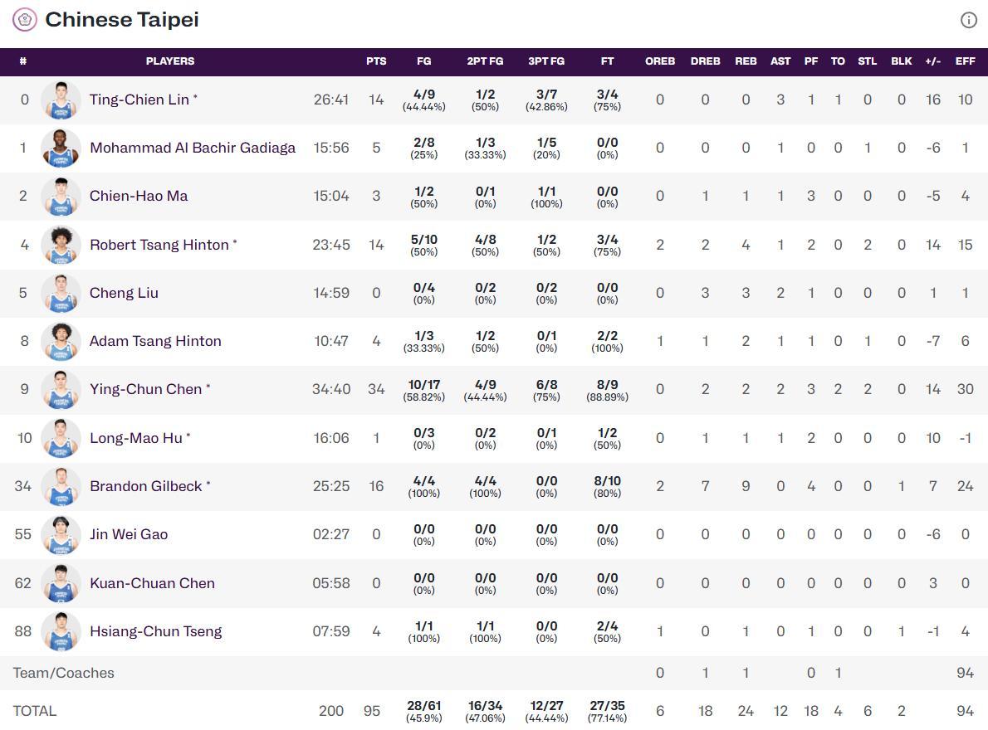
Task: Select the TO column header
Action: pos(838,61)
